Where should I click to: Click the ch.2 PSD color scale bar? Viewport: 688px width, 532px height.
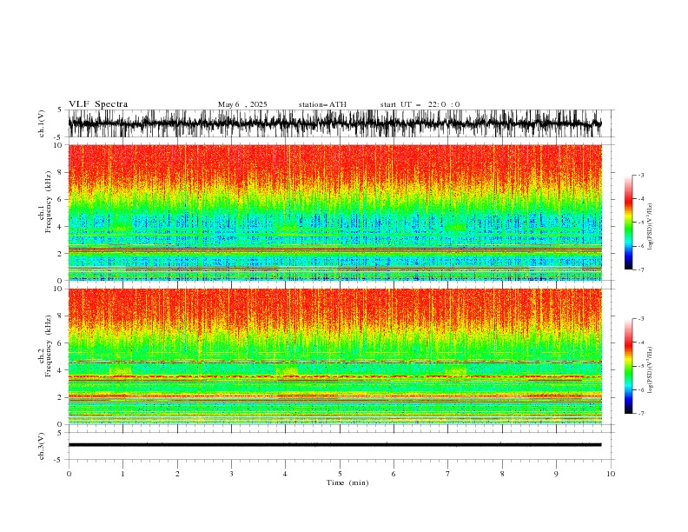point(628,366)
